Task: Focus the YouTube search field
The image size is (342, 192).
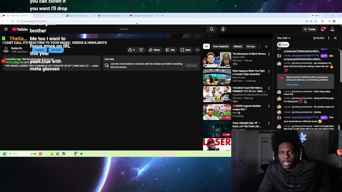Action: 162,29
